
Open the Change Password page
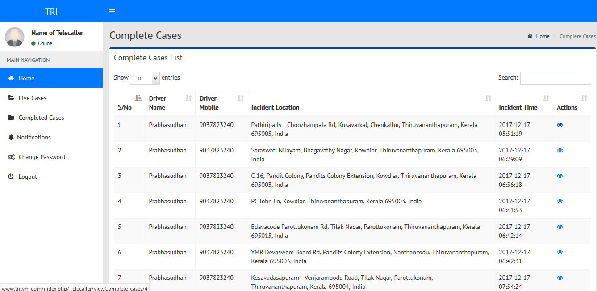(42, 157)
